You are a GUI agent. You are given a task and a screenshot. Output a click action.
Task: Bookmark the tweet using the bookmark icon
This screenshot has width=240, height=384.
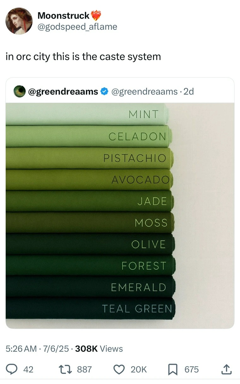point(173,369)
